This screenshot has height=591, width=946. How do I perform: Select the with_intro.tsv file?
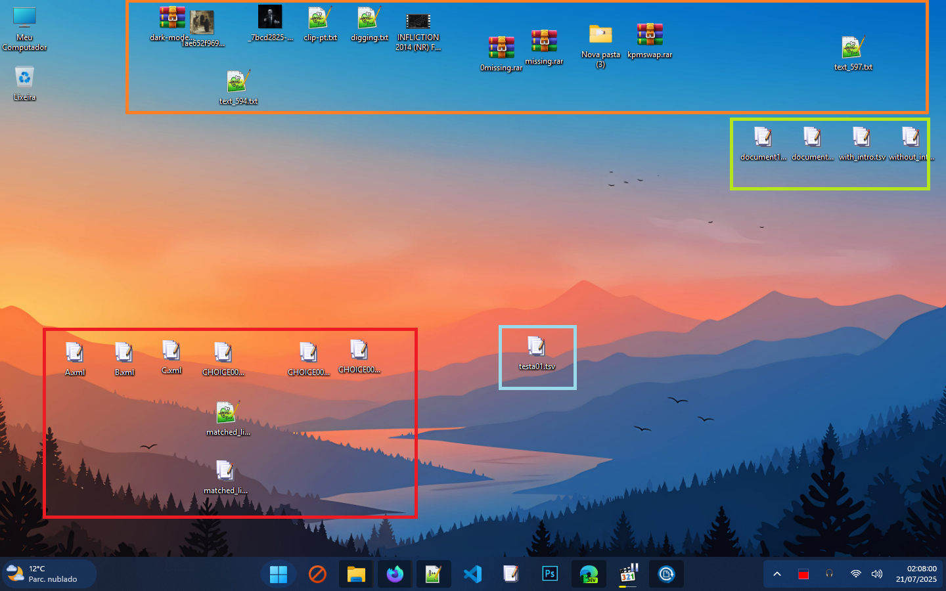coord(862,143)
